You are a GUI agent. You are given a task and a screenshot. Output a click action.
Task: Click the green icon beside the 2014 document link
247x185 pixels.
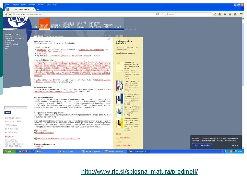(x=35, y=138)
